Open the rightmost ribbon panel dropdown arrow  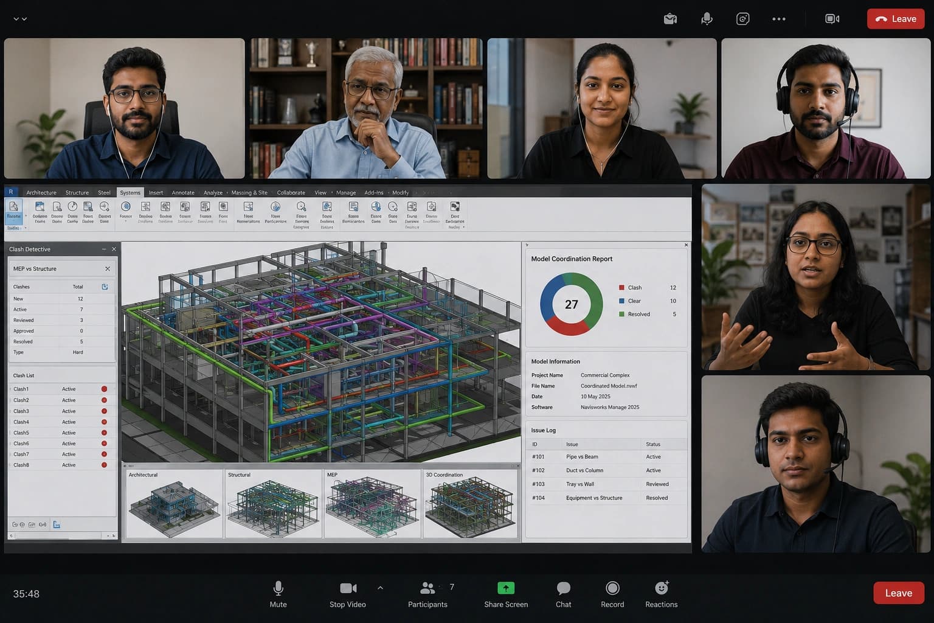[464, 228]
